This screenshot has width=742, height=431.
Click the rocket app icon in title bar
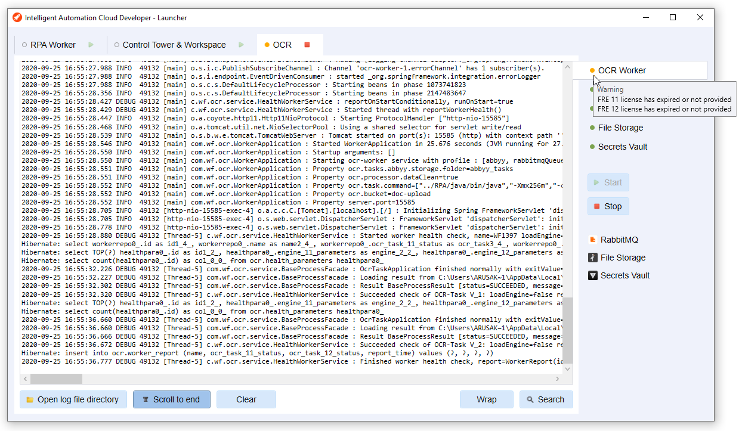tap(17, 18)
